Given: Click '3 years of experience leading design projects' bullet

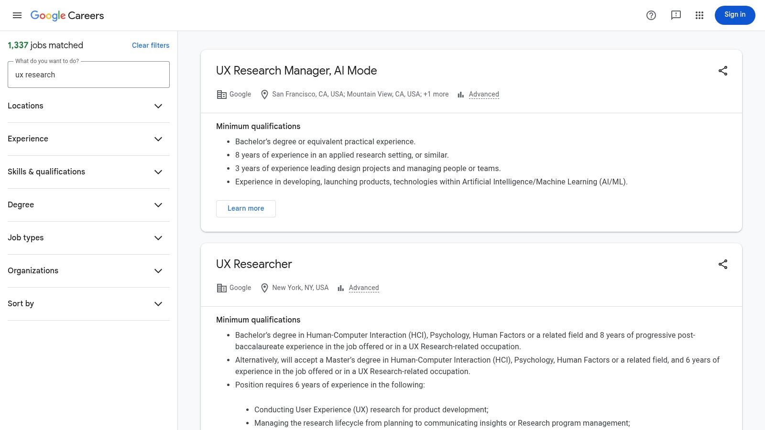Looking at the screenshot, I should (x=368, y=169).
